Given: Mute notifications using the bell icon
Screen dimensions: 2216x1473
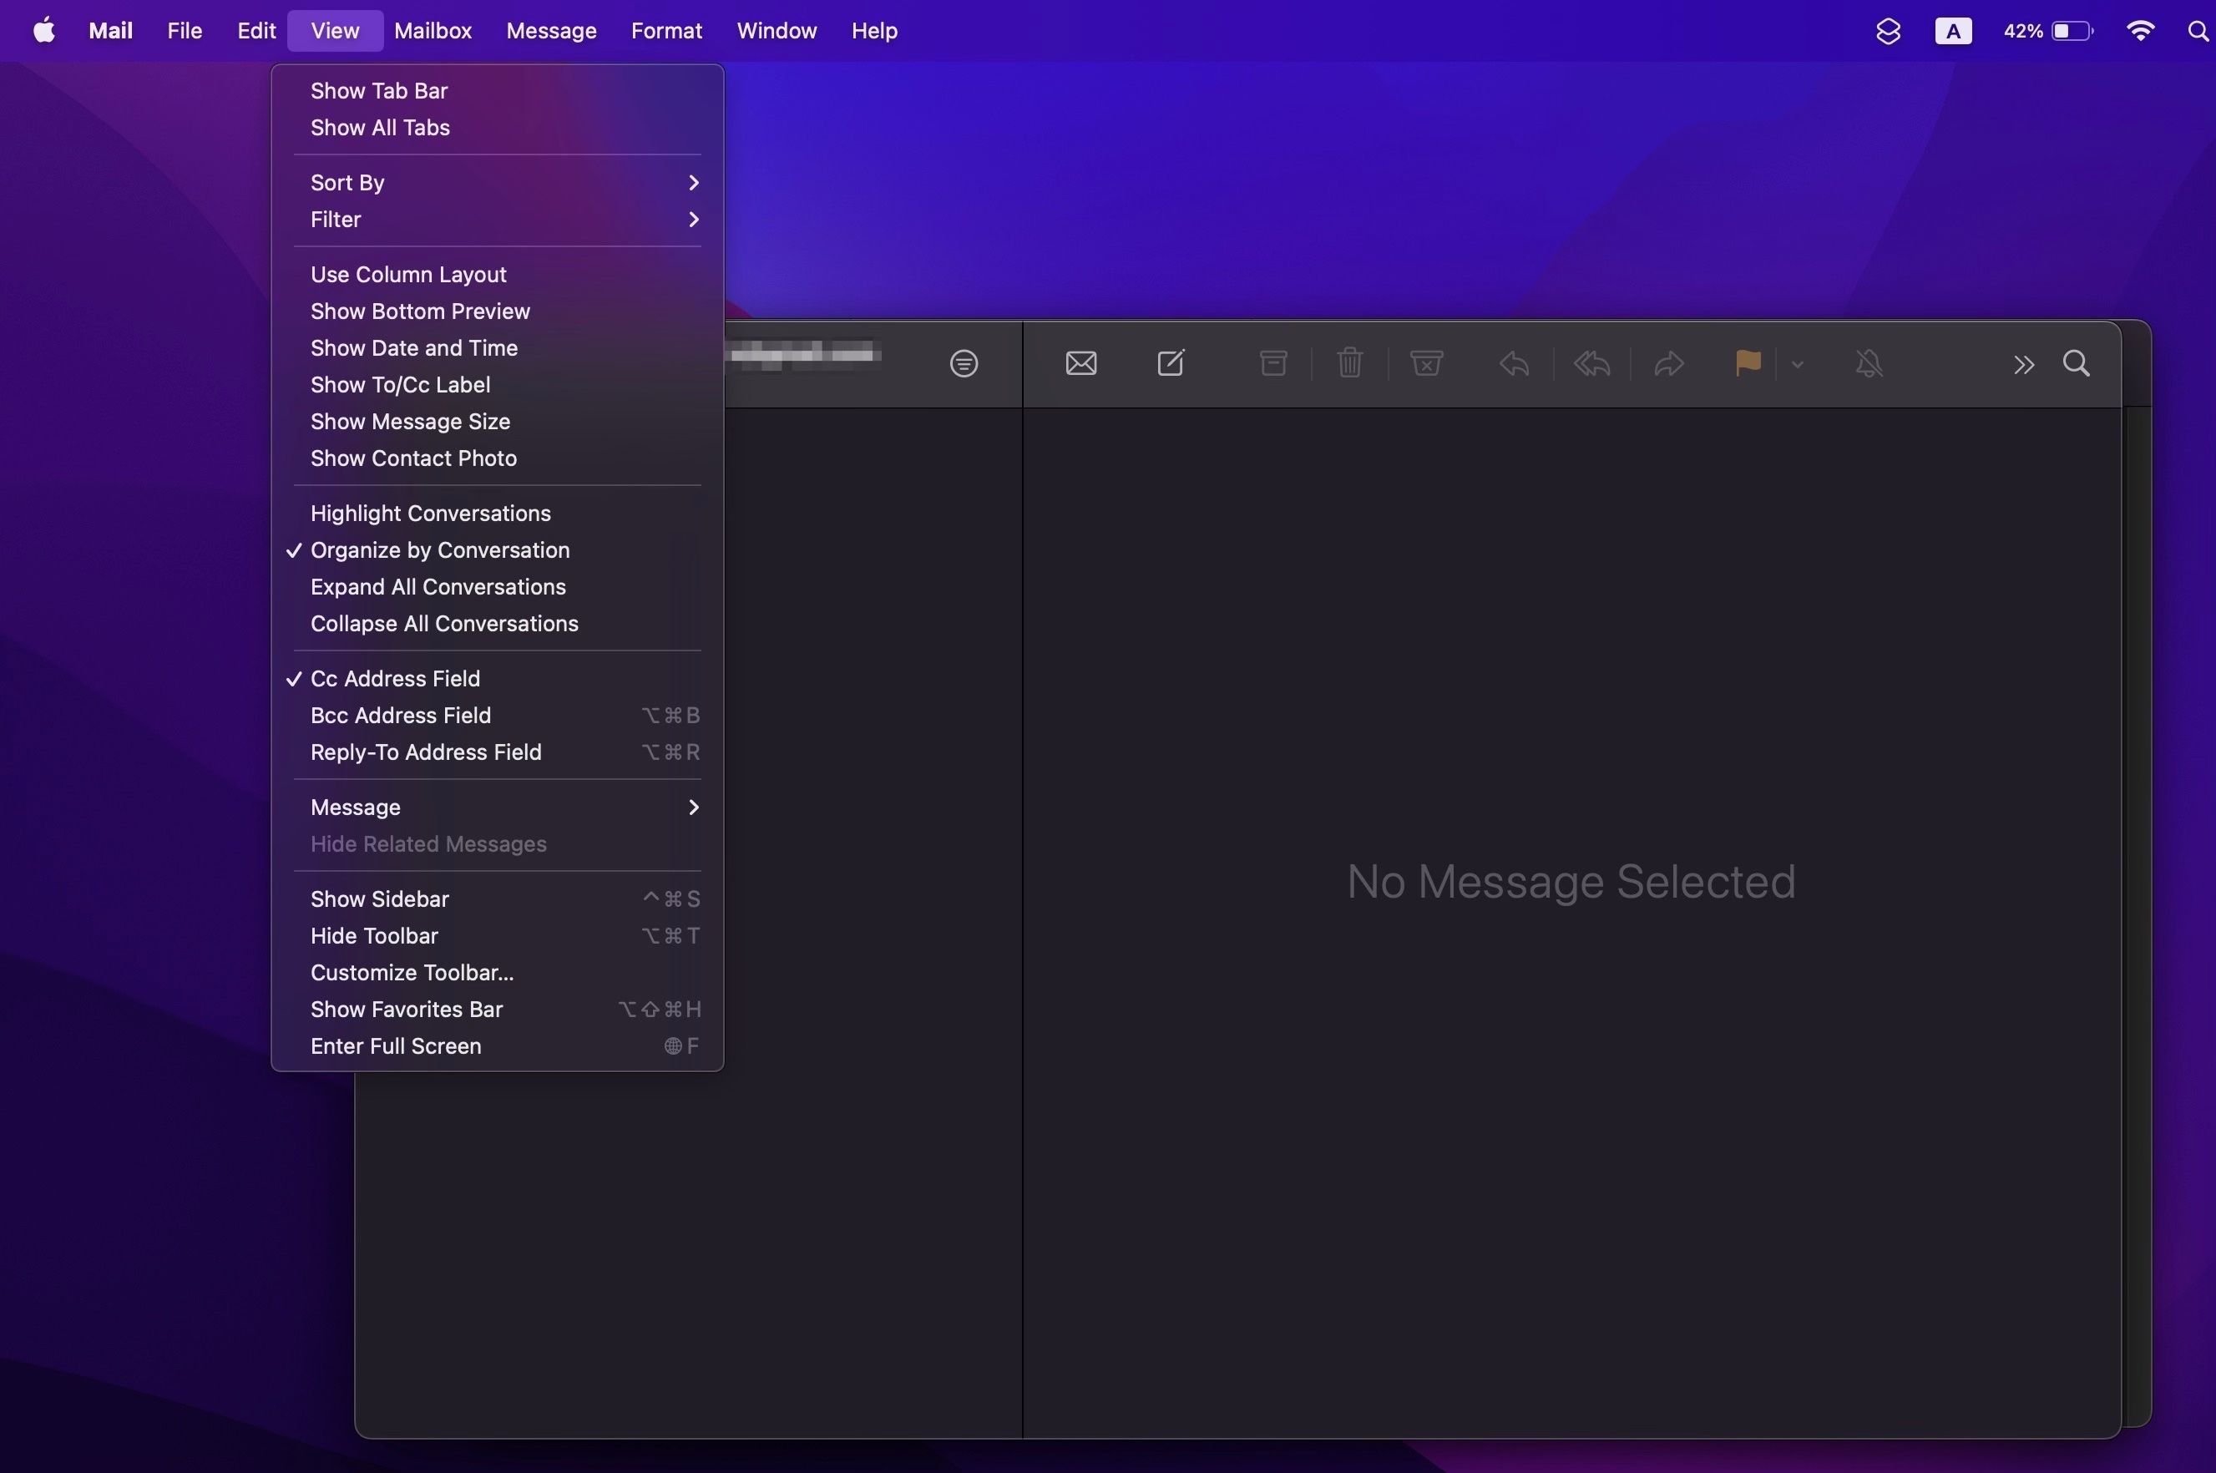Looking at the screenshot, I should click(x=1869, y=362).
